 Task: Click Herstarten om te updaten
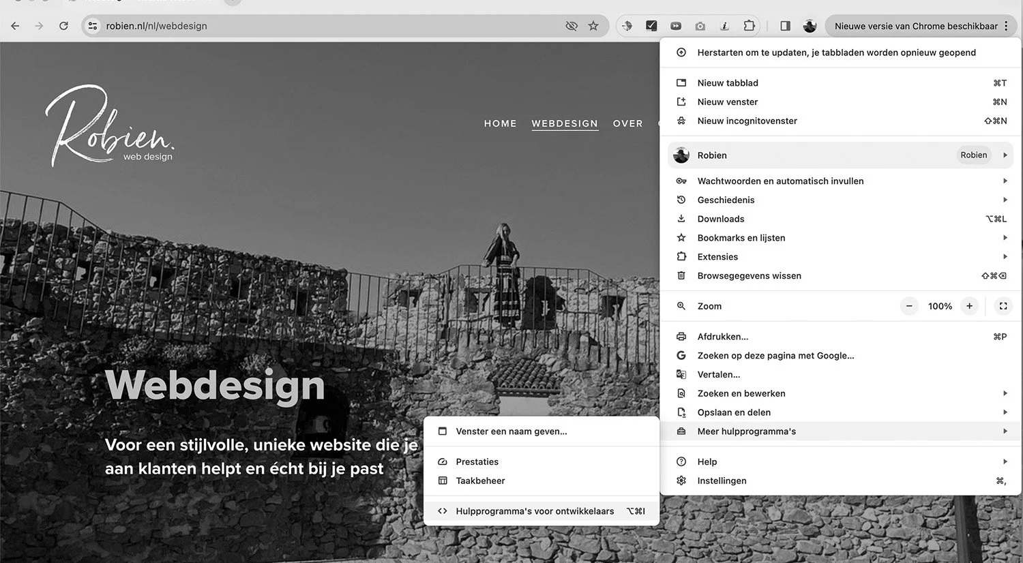pos(836,52)
